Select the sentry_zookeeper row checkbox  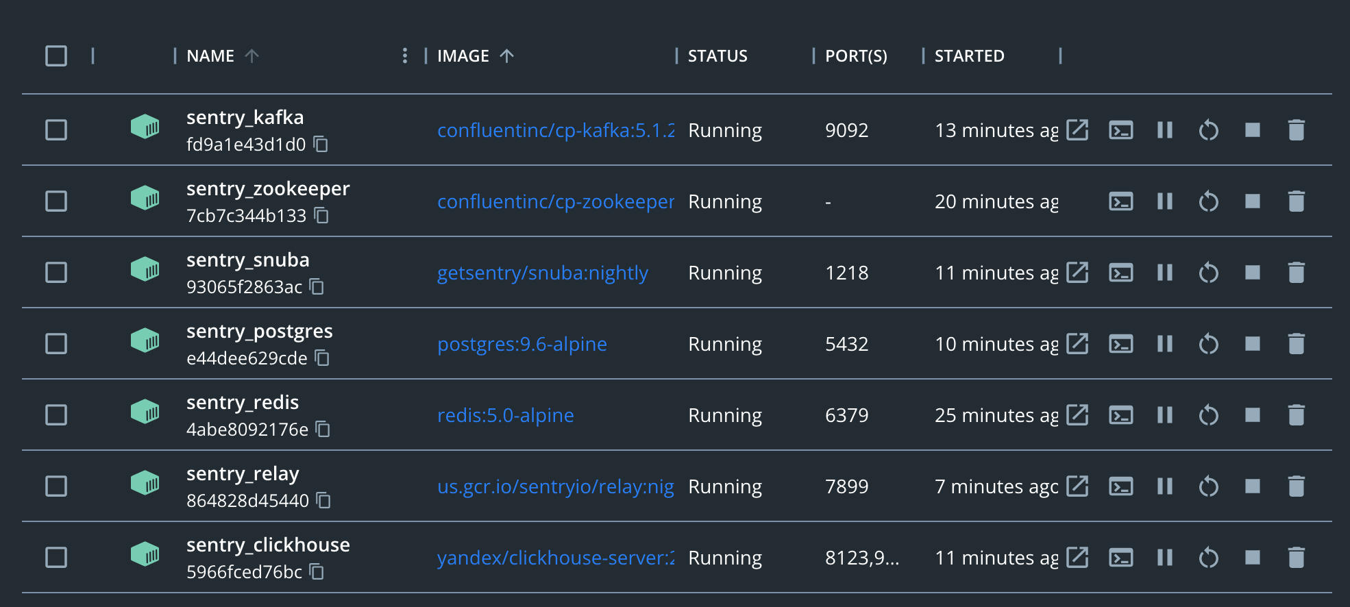56,201
